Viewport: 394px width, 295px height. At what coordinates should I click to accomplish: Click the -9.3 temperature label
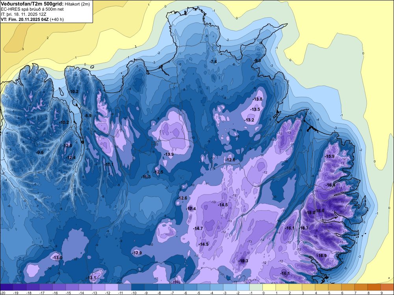(x=257, y=60)
